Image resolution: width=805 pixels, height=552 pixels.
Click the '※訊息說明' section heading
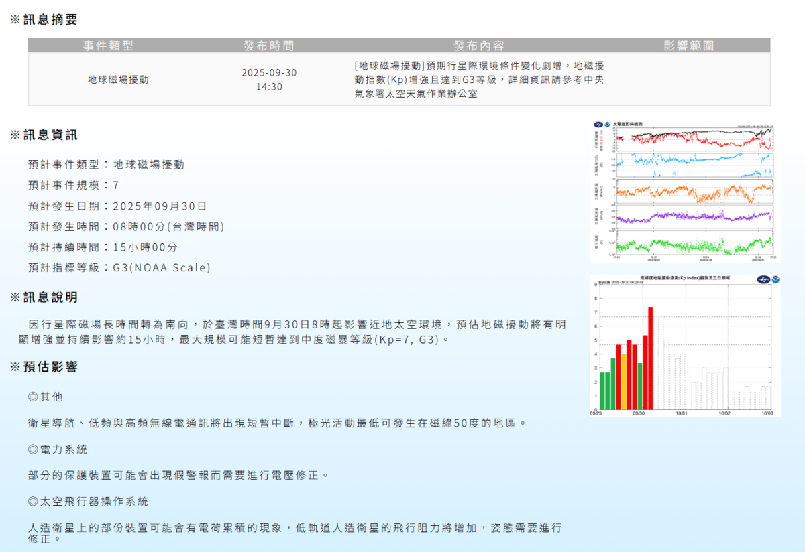pos(44,297)
